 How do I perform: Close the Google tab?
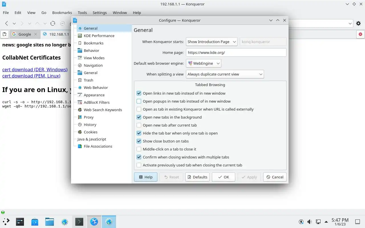coord(36,34)
